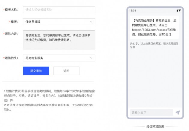Click the 模版名称 field label
The image size is (189, 131).
pyautogui.click(x=11, y=10)
